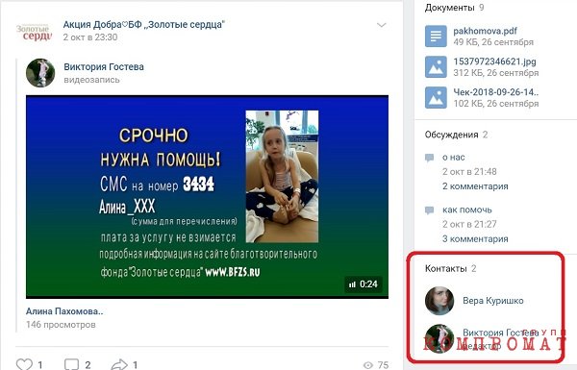Open the Алина Пахомова video title link
The image size is (577, 370).
pos(64,311)
